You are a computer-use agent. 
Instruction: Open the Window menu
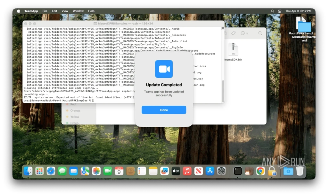[78, 11]
